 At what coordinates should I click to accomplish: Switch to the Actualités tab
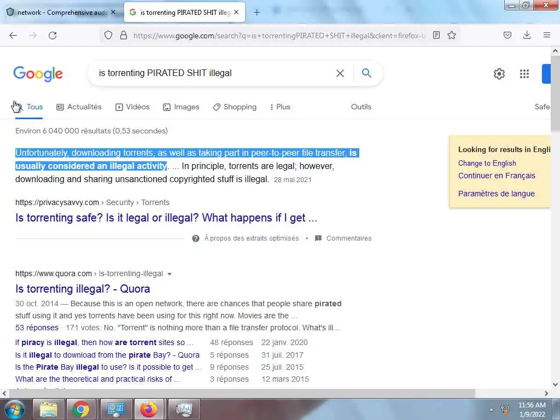79,107
